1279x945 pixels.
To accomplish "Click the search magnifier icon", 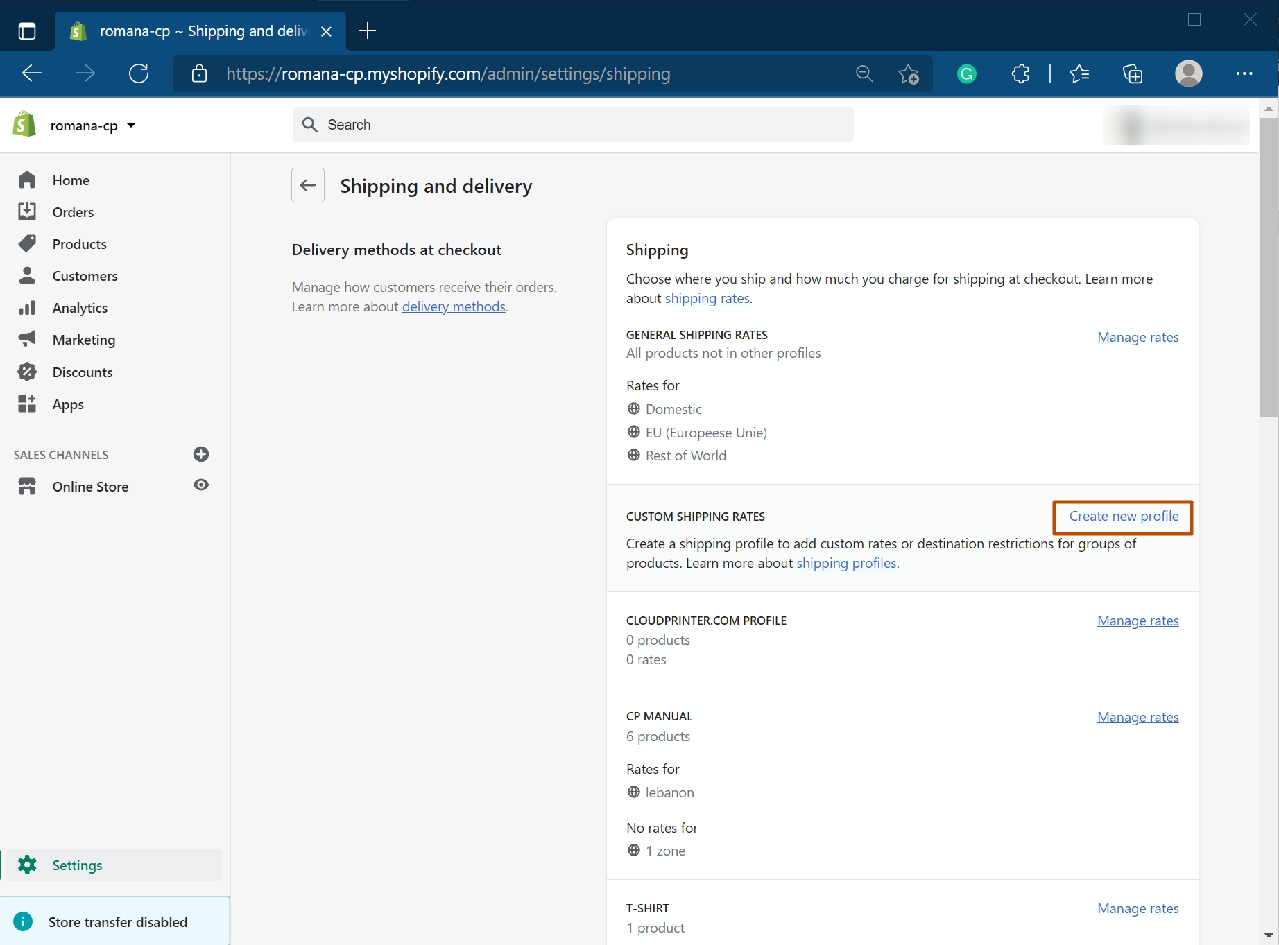I will click(310, 125).
